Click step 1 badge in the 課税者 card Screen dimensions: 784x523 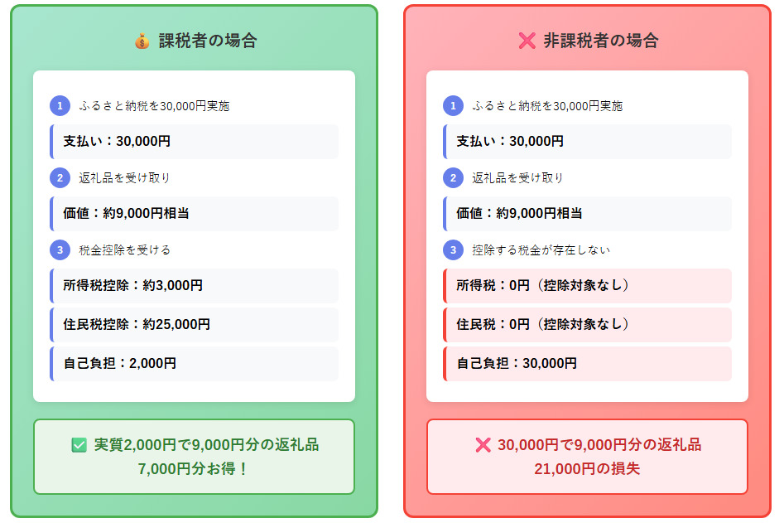pos(60,106)
